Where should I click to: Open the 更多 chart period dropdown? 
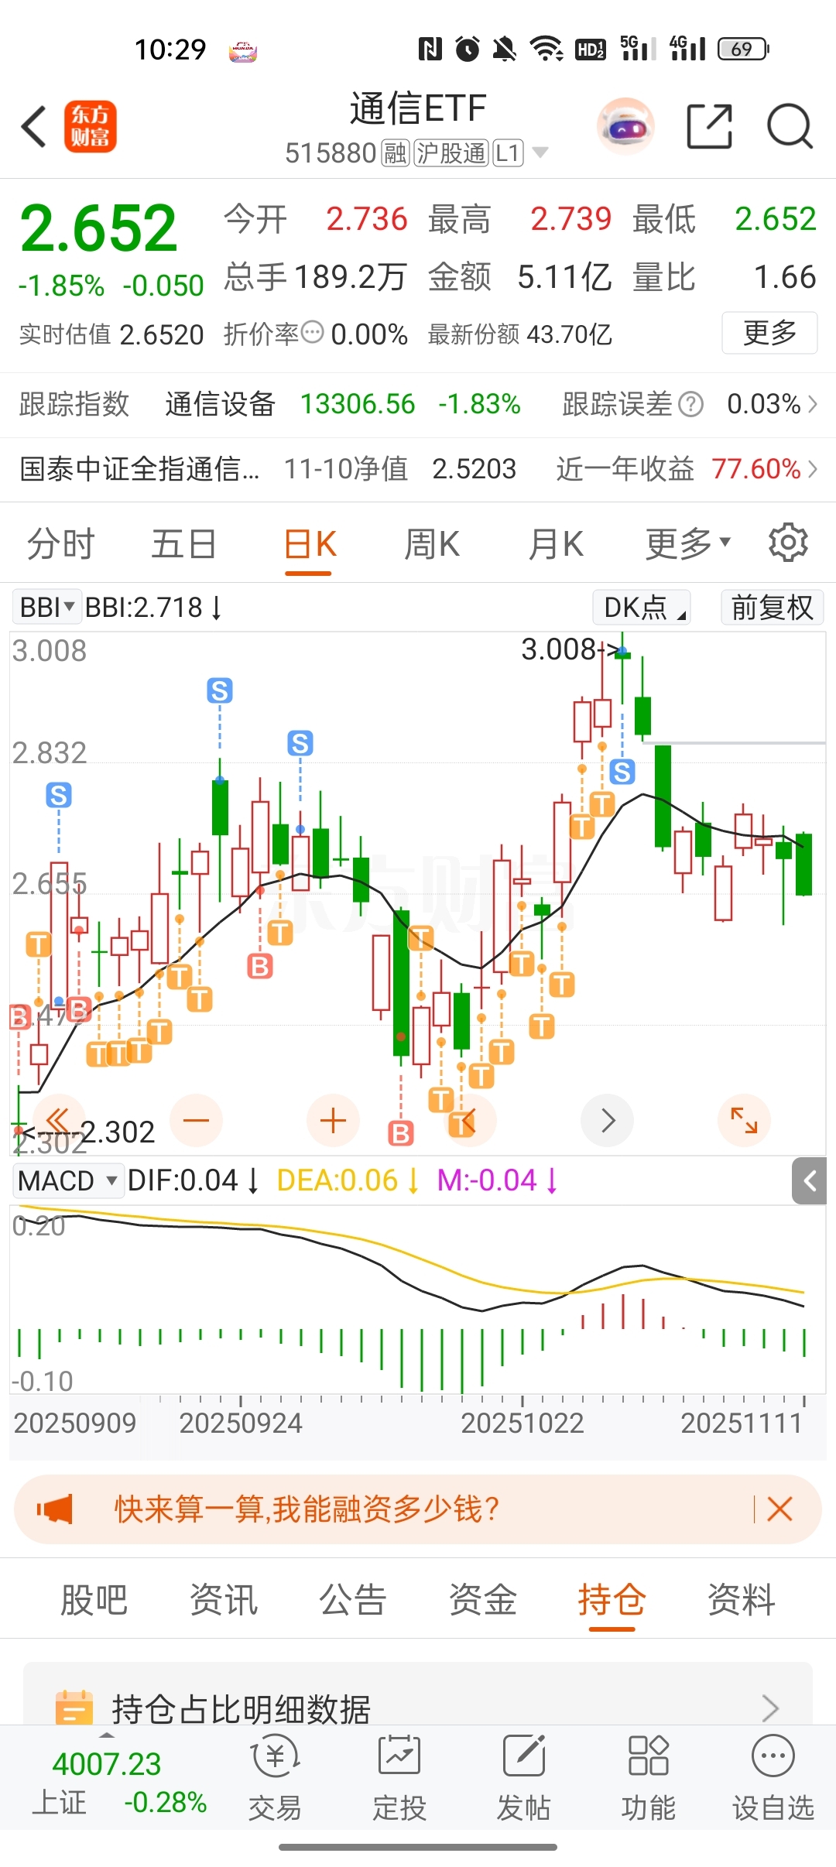click(x=688, y=543)
